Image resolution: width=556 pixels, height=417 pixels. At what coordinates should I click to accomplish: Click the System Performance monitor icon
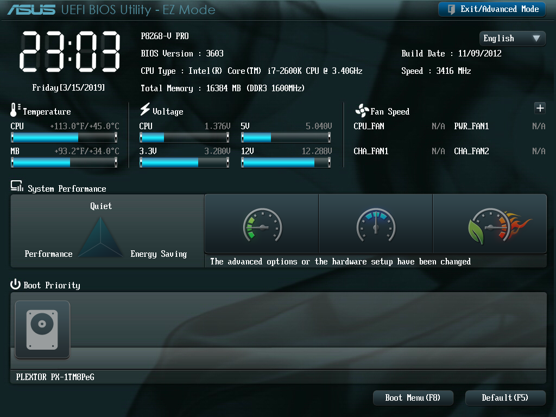[17, 186]
